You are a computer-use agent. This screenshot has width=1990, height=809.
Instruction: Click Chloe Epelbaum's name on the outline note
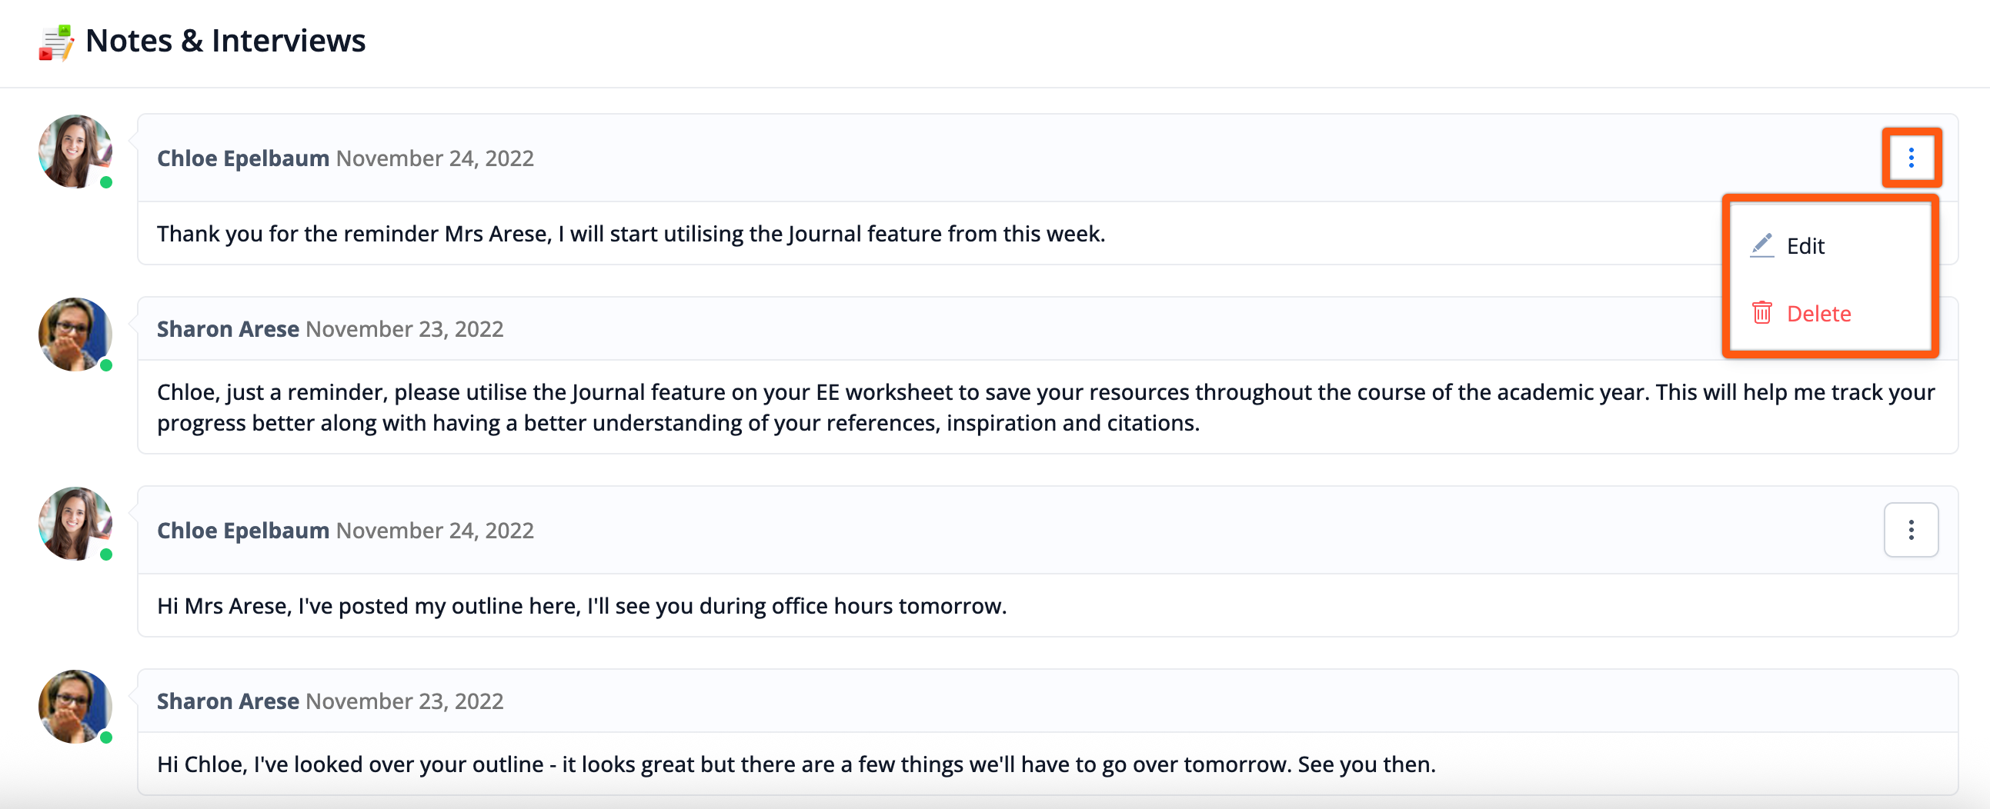pyautogui.click(x=242, y=531)
